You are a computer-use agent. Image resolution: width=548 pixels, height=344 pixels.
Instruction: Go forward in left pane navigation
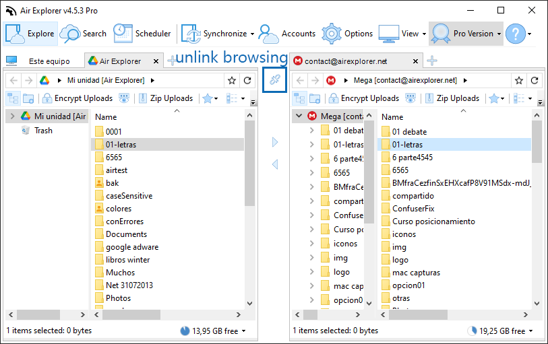[x=28, y=81]
